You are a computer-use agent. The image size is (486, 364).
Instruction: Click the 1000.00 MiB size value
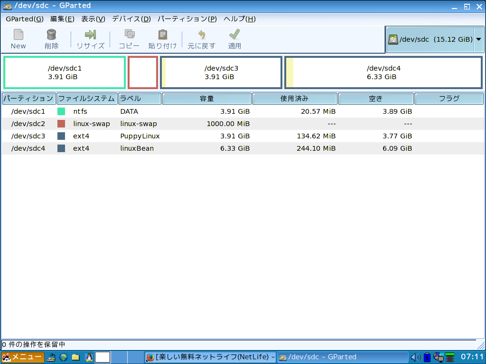coord(228,124)
